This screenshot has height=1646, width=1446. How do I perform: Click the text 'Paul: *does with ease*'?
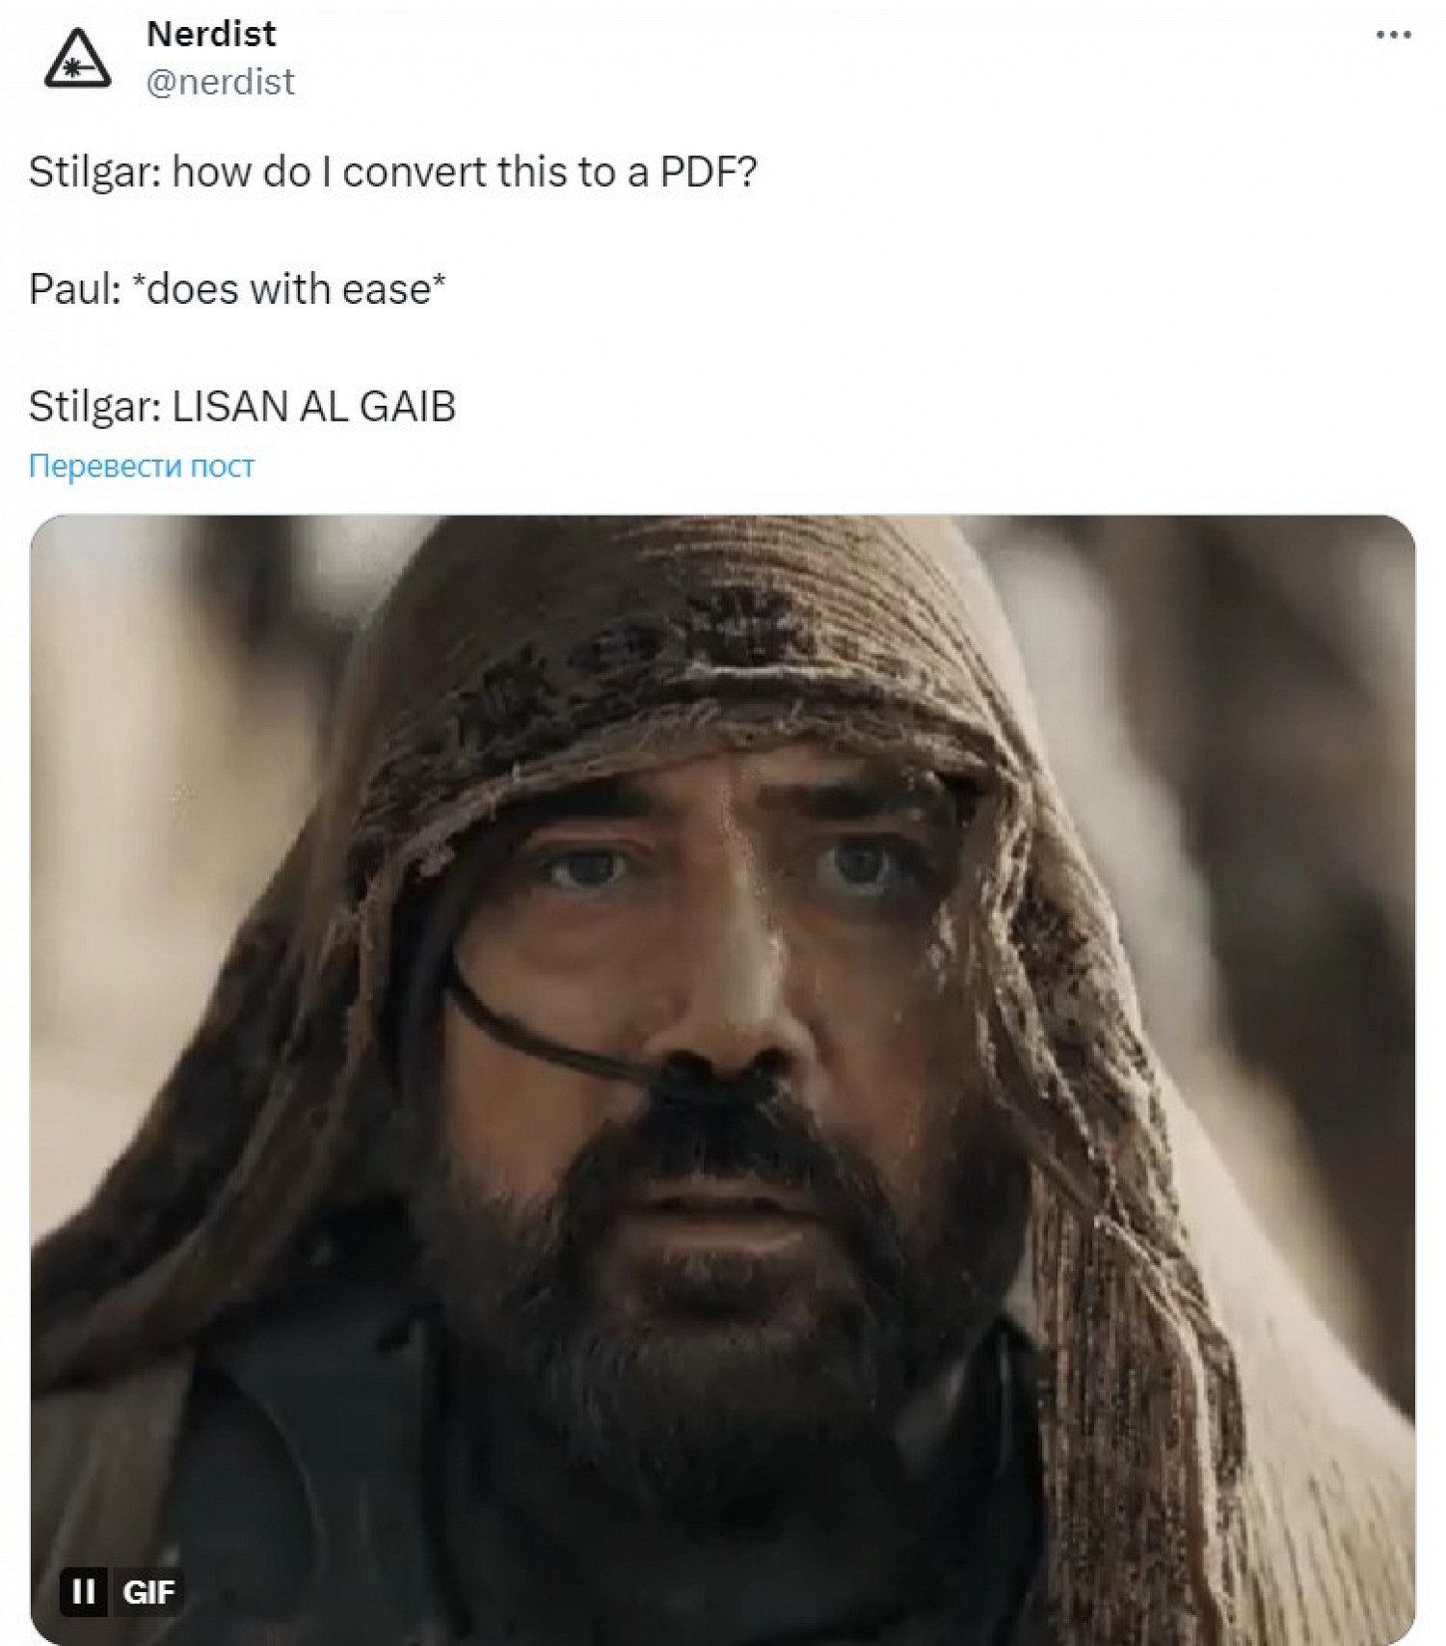coord(237,289)
